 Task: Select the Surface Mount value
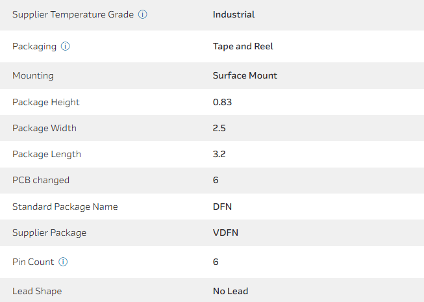pyautogui.click(x=245, y=76)
